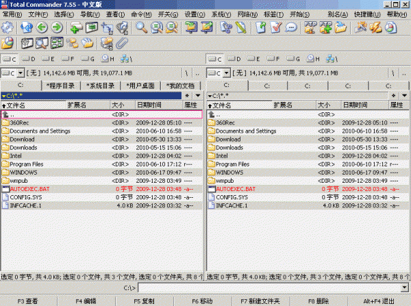The height and width of the screenshot is (306, 411).
Task: Click the folder pie chart icon in second toolbar row
Action: tap(8, 43)
